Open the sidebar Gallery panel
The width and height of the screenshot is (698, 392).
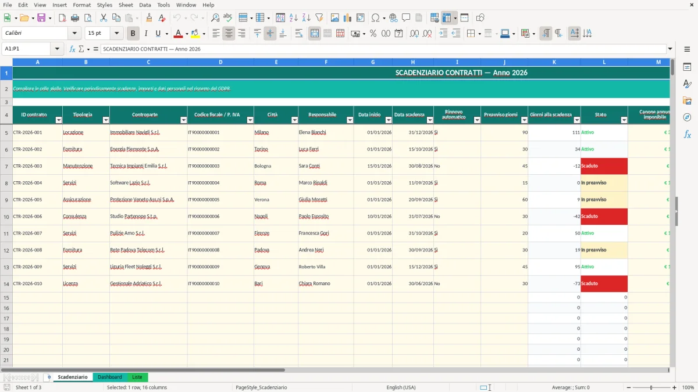coord(687,100)
